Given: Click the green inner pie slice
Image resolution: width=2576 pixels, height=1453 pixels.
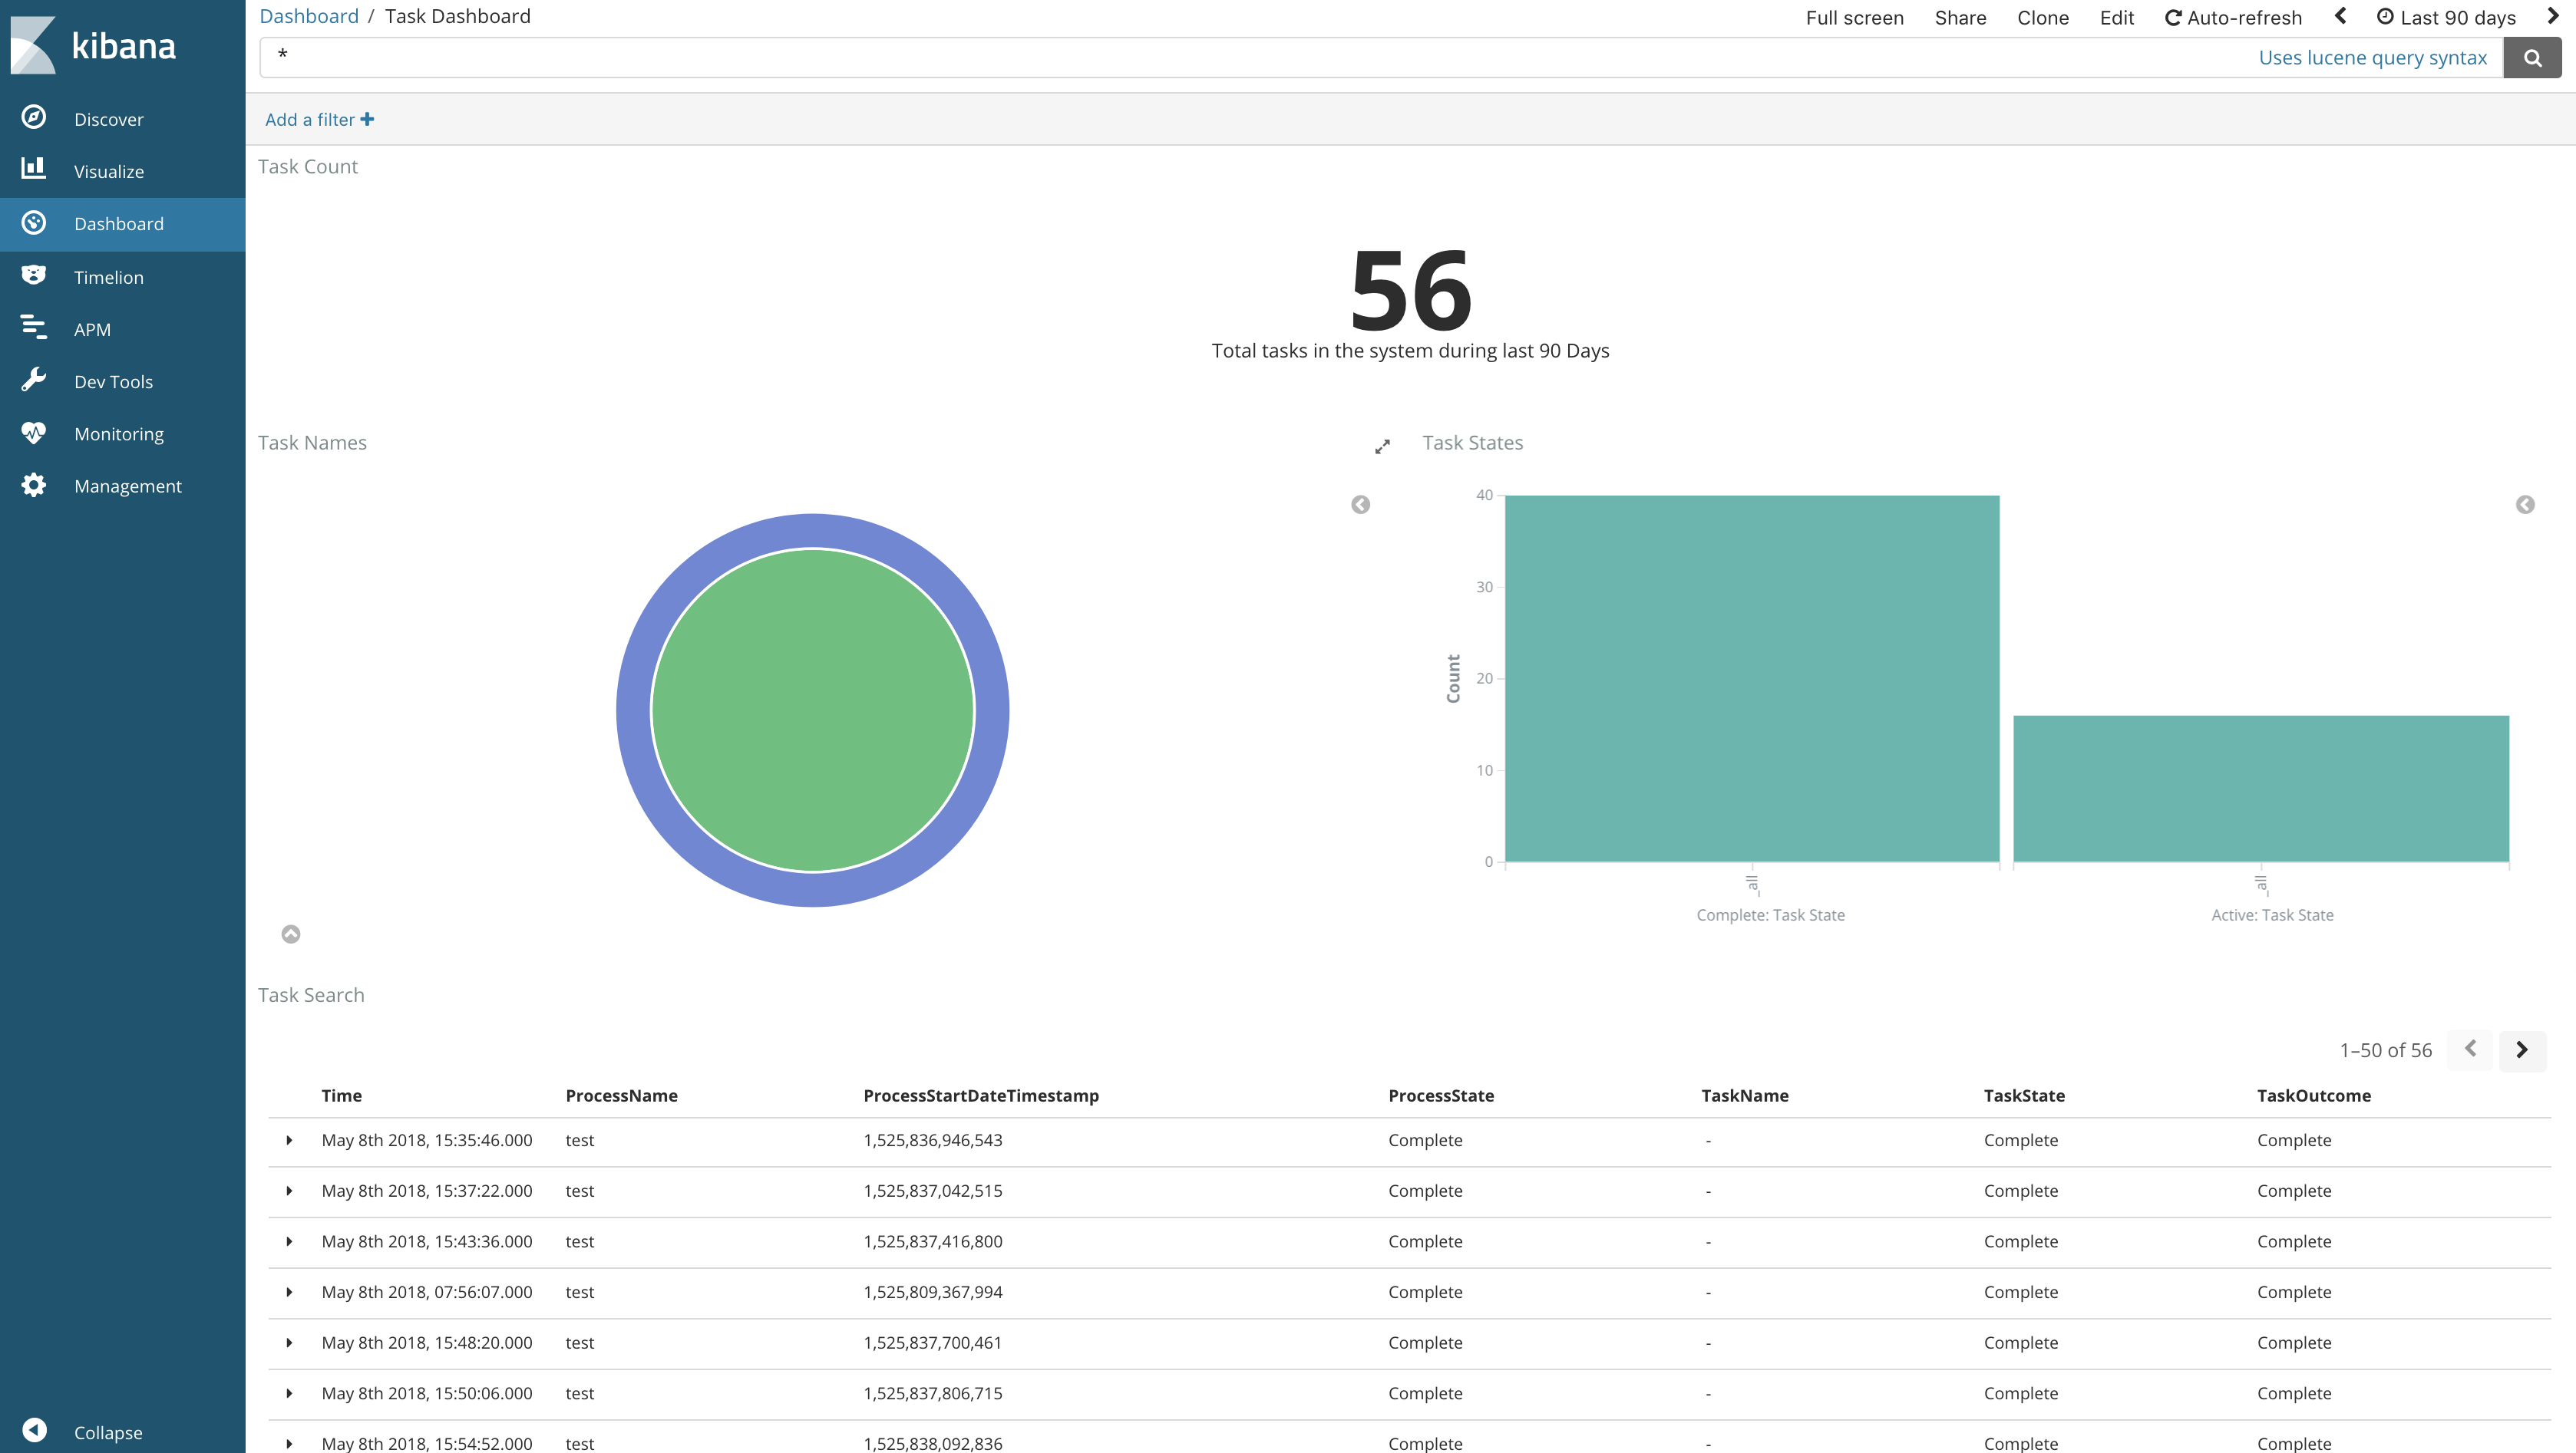Looking at the screenshot, I should coord(812,710).
